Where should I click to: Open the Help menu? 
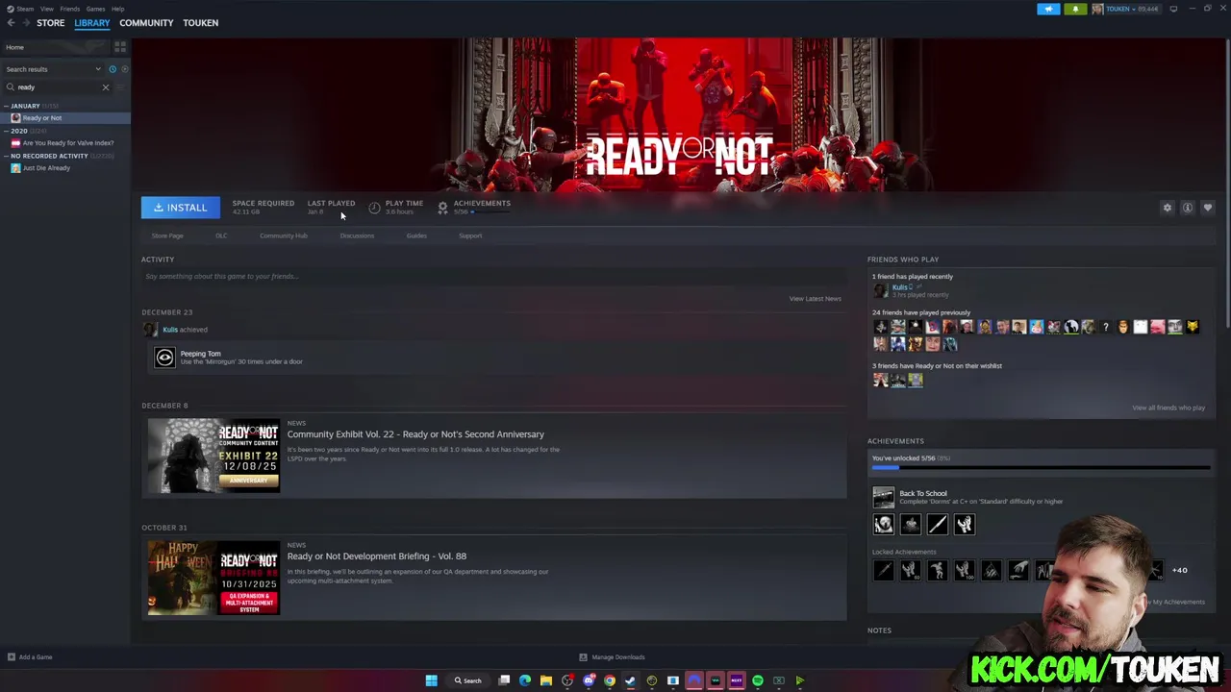[x=117, y=9]
